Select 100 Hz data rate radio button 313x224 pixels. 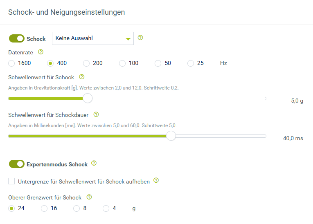coord(122,63)
